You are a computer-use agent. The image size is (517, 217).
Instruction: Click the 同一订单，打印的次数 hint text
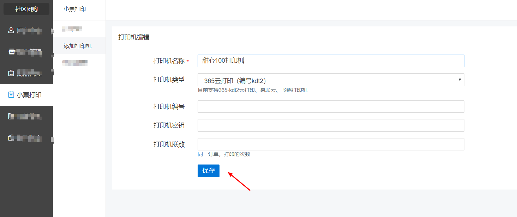coord(224,154)
